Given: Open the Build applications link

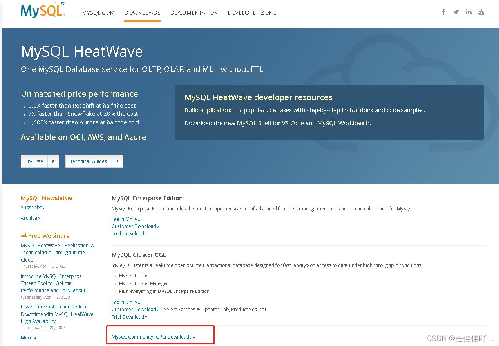Looking at the screenshot, I should click(208, 110).
